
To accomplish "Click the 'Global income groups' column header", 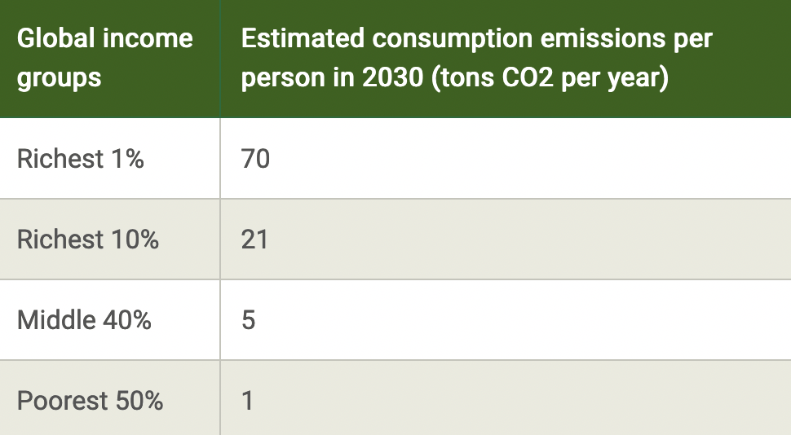I will click(x=105, y=59).
